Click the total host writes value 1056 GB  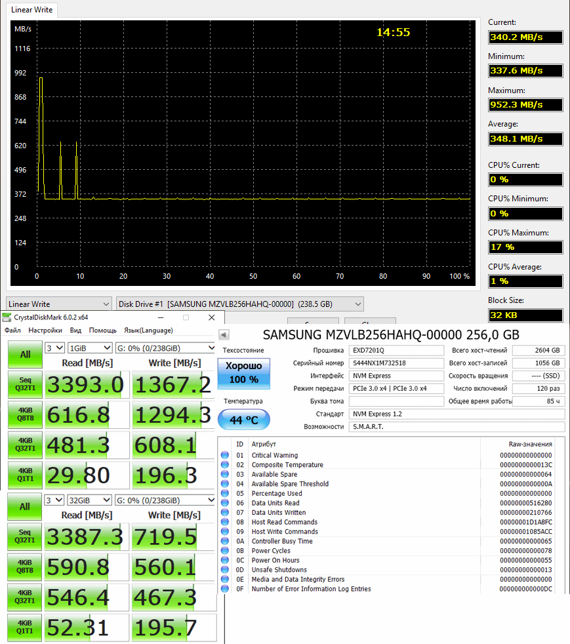539,363
